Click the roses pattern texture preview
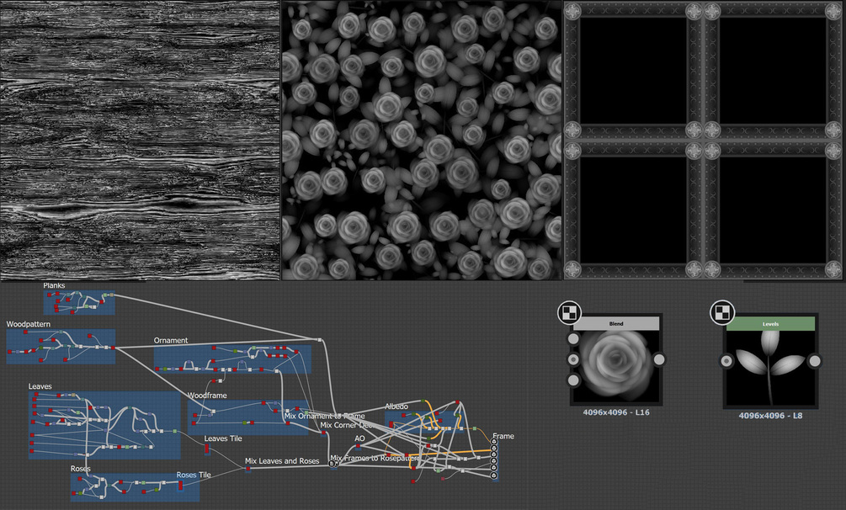This screenshot has height=510, width=846. coord(422,140)
